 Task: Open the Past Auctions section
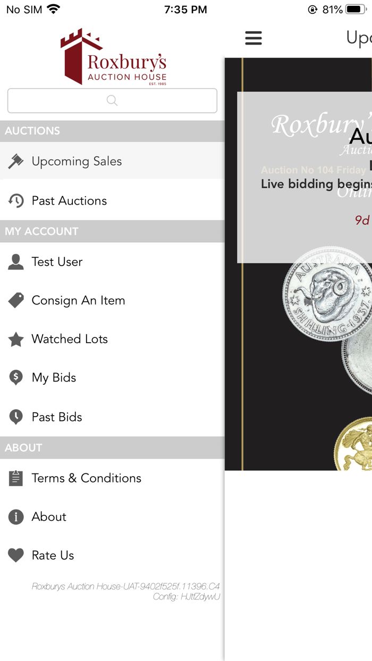[x=70, y=200]
